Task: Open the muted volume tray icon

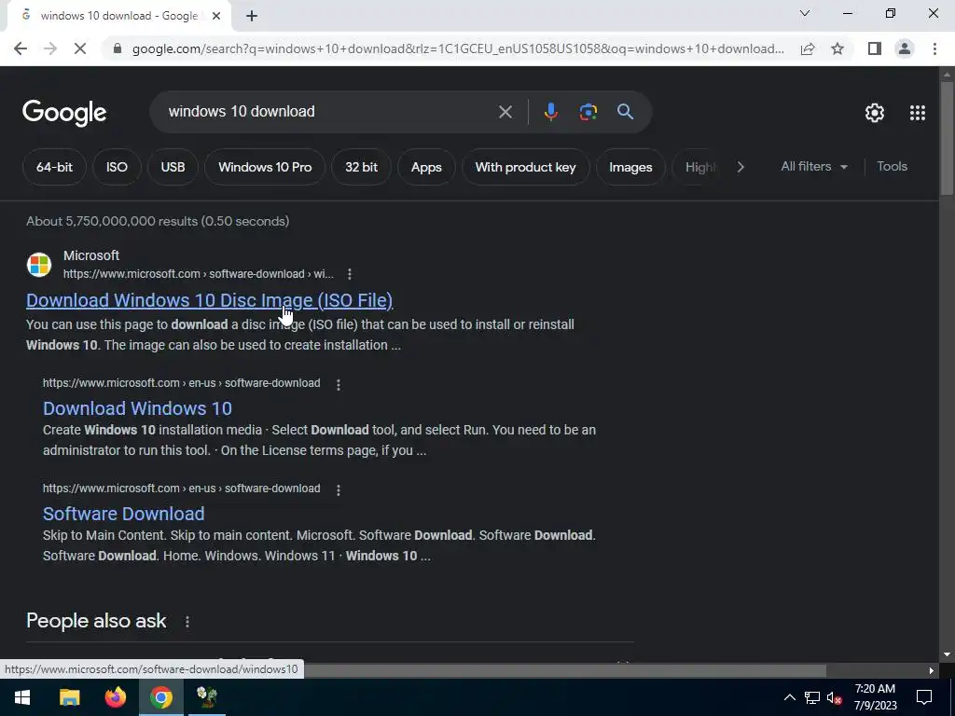Action: 835,697
